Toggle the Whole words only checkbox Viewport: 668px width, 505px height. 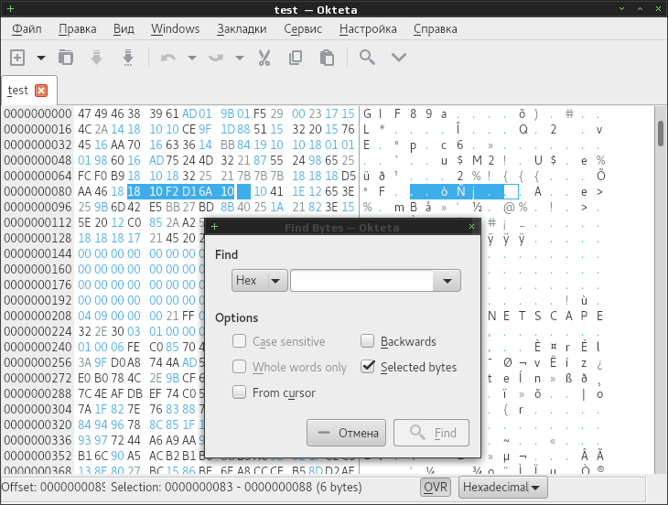point(240,367)
